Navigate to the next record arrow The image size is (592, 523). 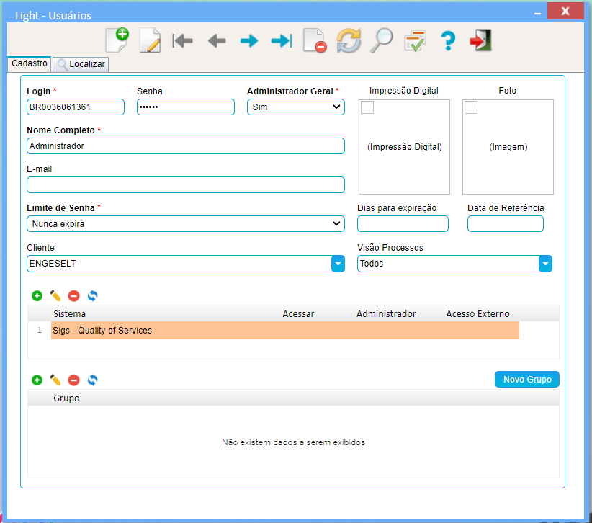[249, 41]
